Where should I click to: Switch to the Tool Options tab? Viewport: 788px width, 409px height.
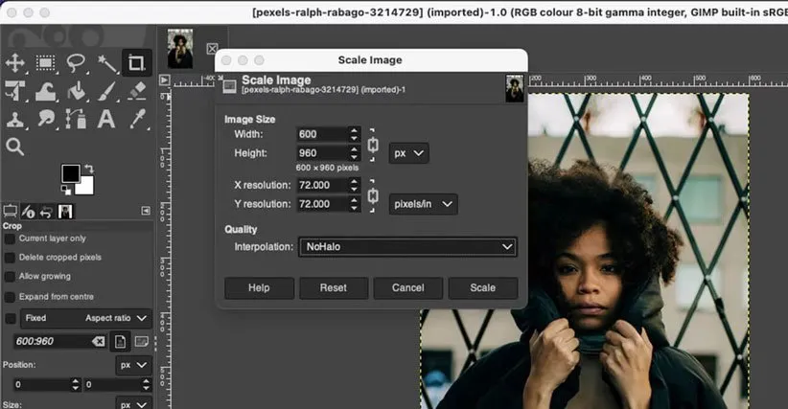pyautogui.click(x=11, y=211)
